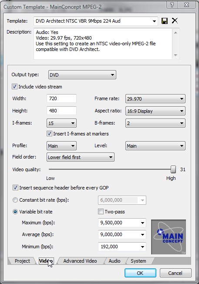Toggle Include video stream checkbox

click(x=14, y=87)
